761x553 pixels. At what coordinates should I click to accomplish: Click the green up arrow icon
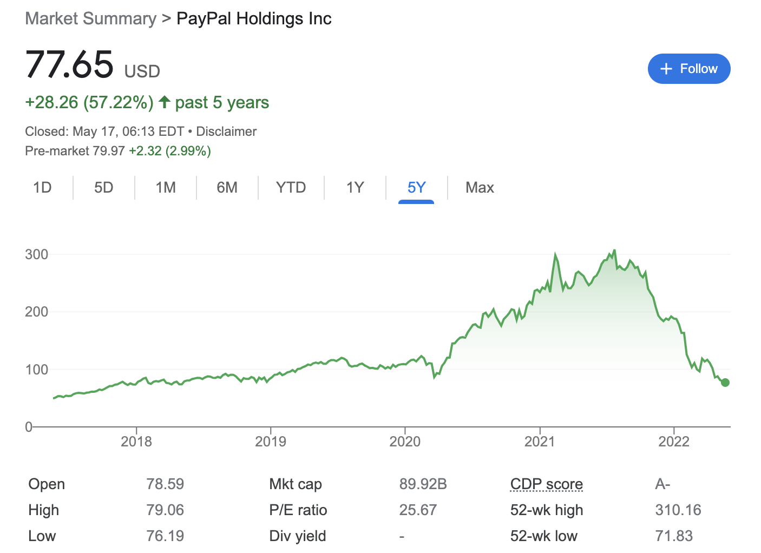165,102
